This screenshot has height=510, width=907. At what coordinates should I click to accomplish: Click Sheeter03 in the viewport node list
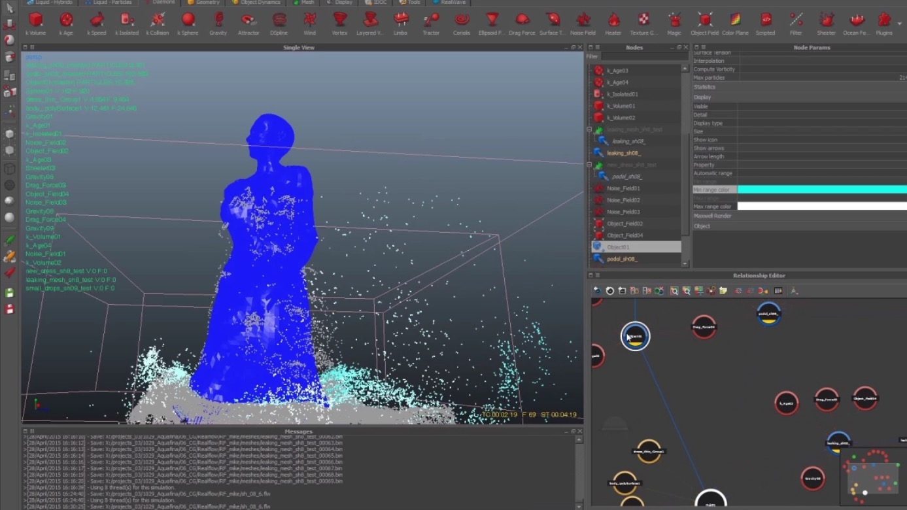pos(41,168)
